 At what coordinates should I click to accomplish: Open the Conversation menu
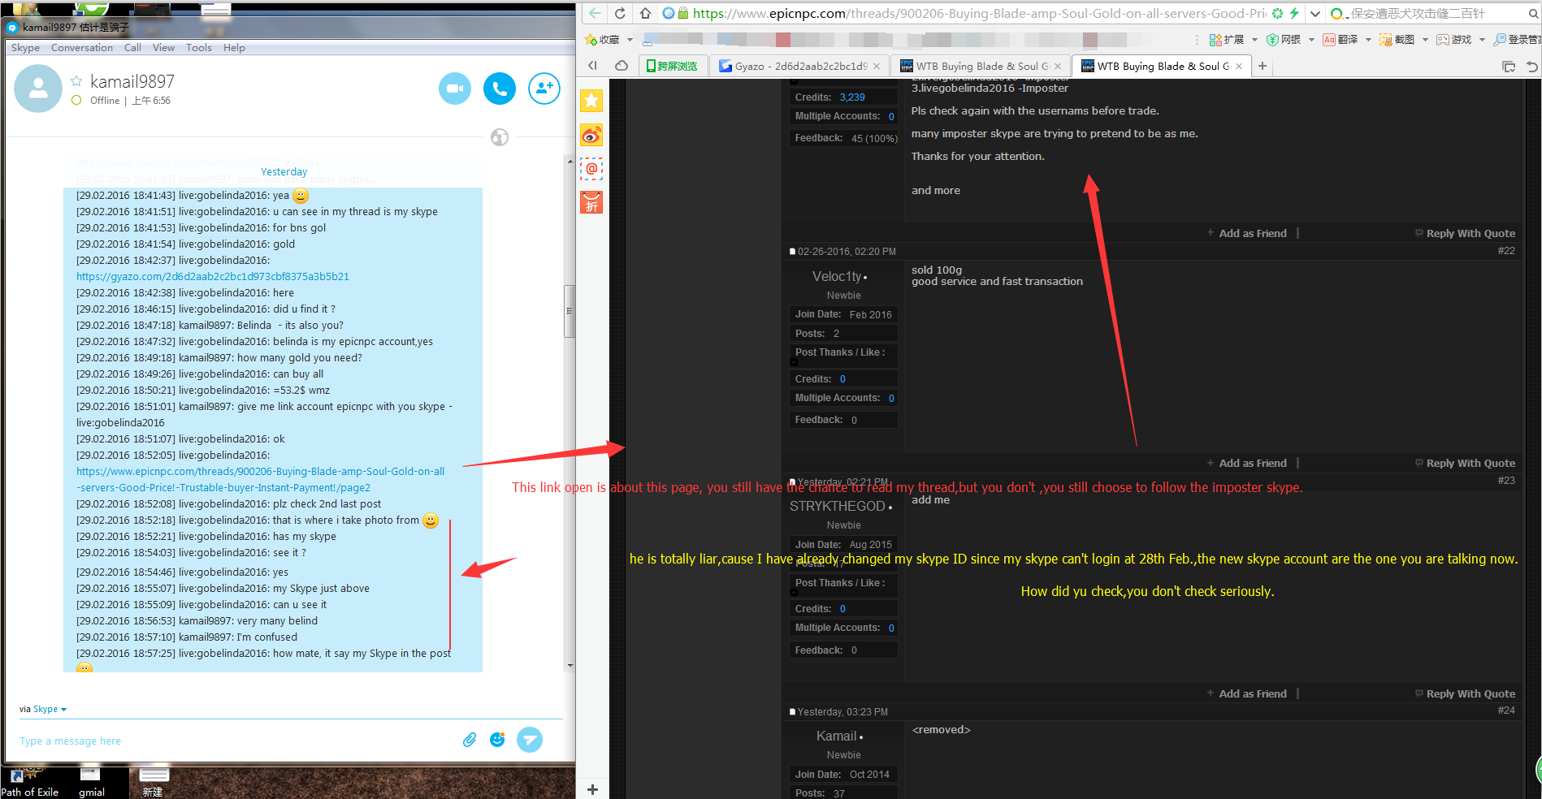tap(82, 48)
